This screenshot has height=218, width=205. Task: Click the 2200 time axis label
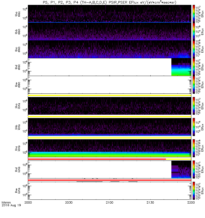point(191,202)
